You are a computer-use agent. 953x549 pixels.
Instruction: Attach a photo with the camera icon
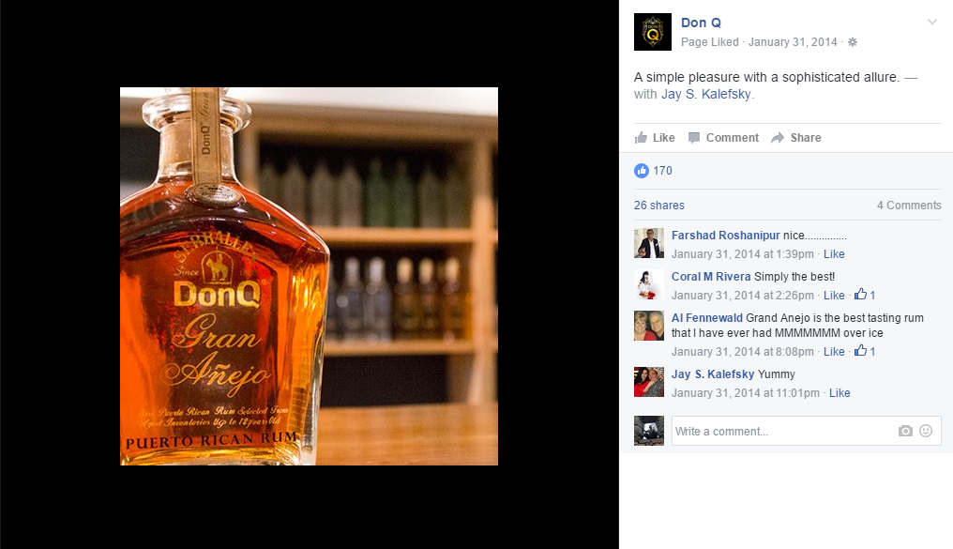pos(905,431)
